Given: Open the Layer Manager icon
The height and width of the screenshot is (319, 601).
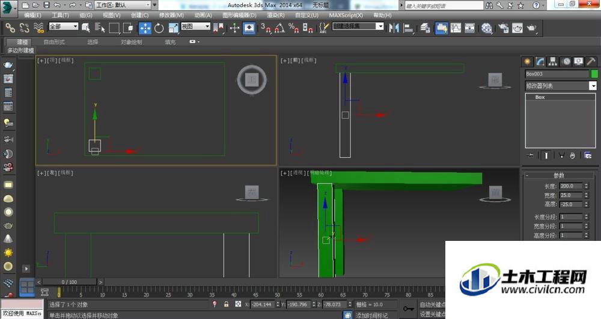Looking at the screenshot, I should point(425,28).
